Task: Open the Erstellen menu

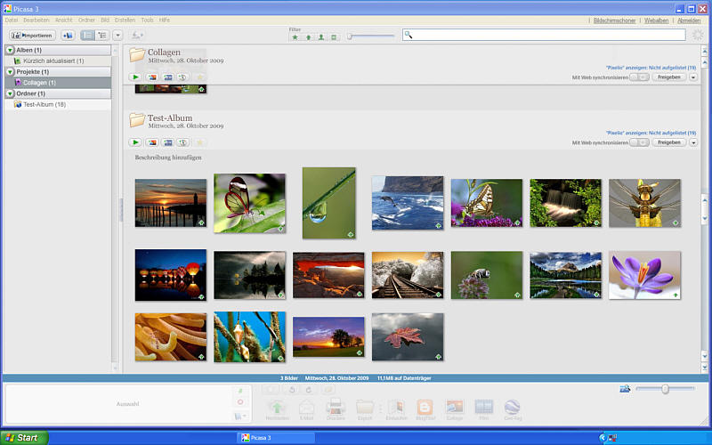Action: click(x=125, y=20)
